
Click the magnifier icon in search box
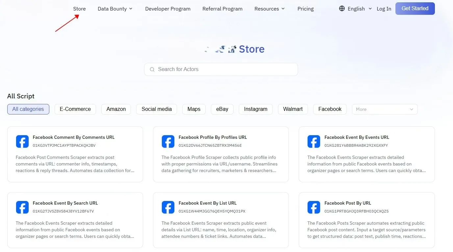tap(152, 69)
